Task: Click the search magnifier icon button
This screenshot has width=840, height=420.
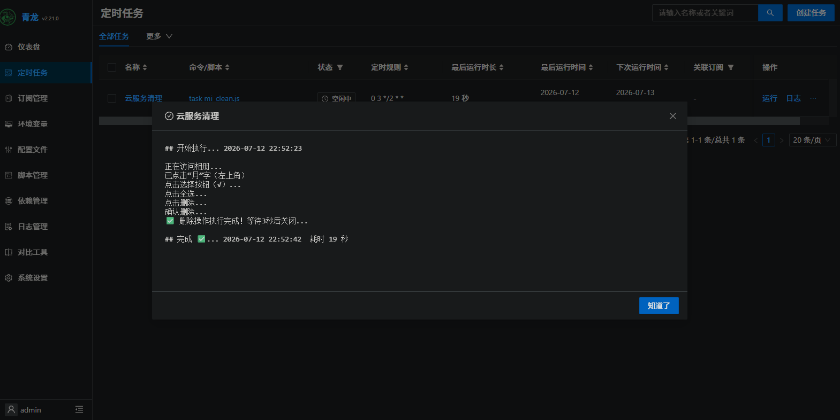Action: 770,13
